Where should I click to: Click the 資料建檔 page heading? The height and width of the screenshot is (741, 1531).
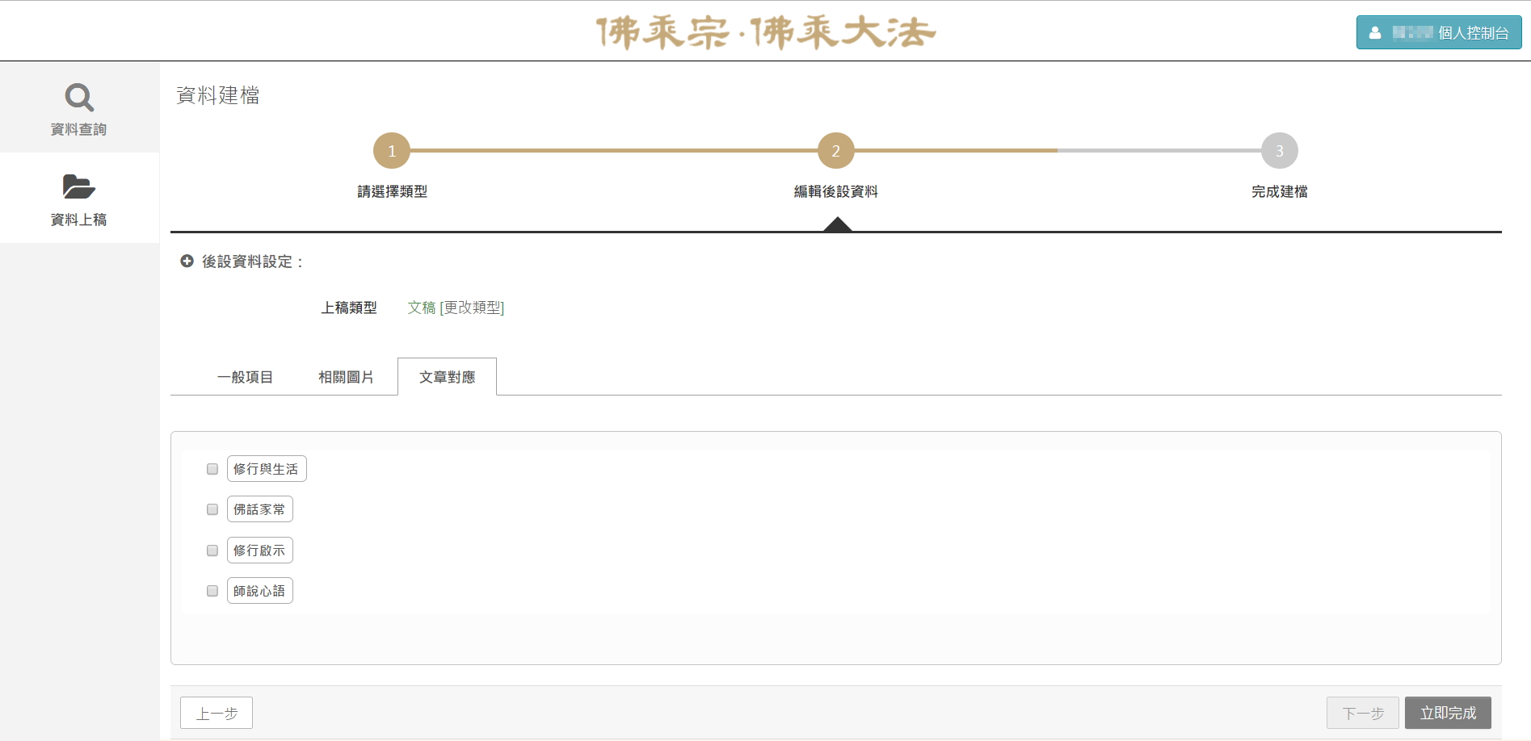(218, 95)
